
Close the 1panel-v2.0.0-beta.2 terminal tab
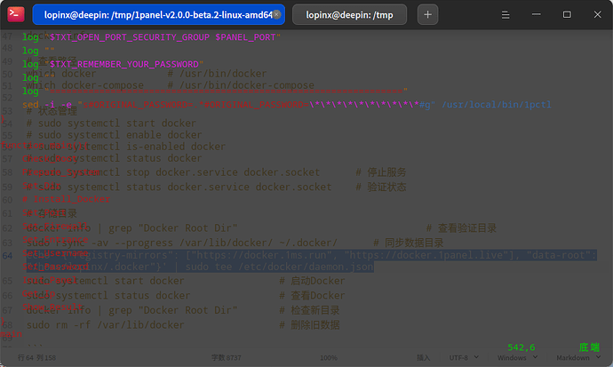(x=277, y=14)
